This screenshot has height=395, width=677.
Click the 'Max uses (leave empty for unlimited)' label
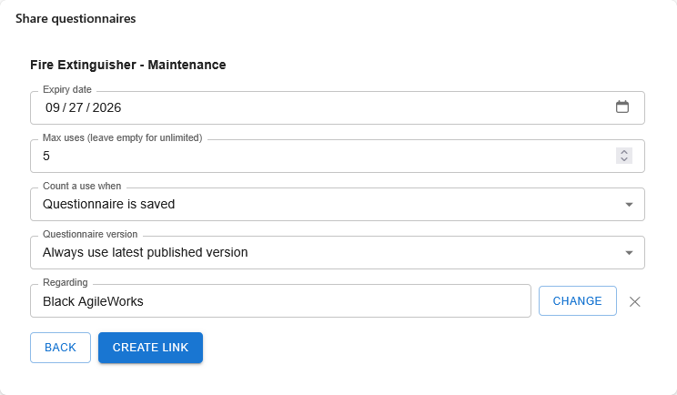click(122, 137)
